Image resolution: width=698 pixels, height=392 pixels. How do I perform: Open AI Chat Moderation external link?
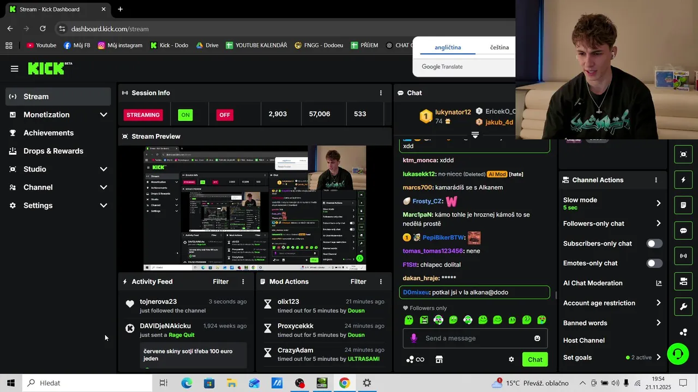(659, 283)
